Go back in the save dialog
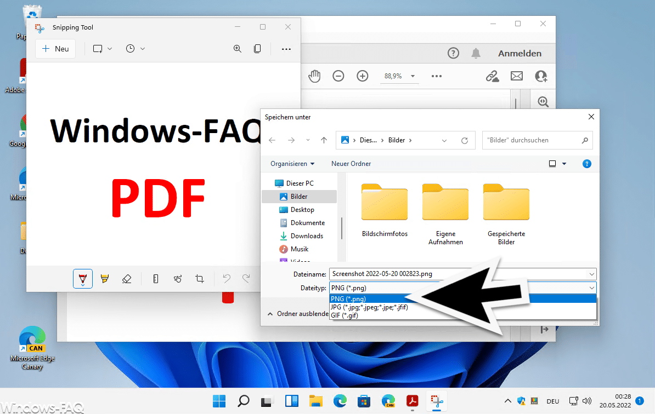This screenshot has width=655, height=414. click(x=272, y=140)
